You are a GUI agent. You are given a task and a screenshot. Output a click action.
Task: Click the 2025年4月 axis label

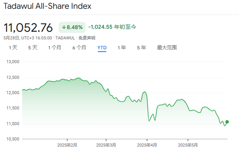(x=147, y=145)
